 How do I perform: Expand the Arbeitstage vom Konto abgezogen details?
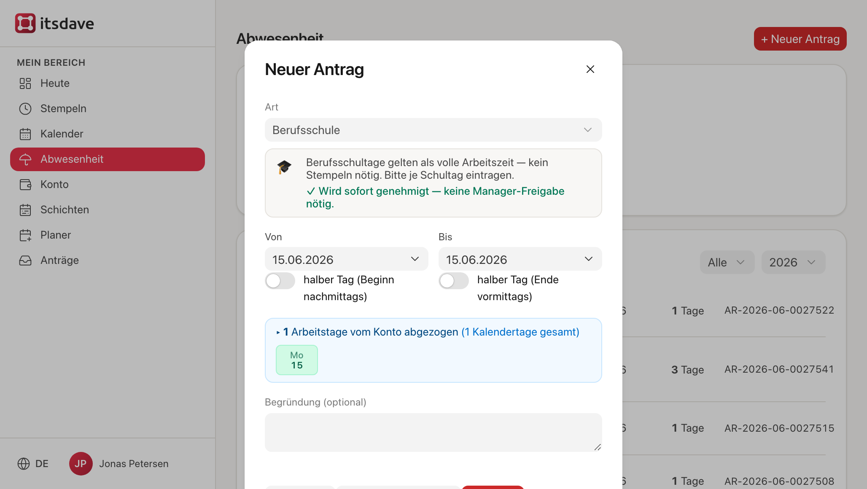pos(428,332)
